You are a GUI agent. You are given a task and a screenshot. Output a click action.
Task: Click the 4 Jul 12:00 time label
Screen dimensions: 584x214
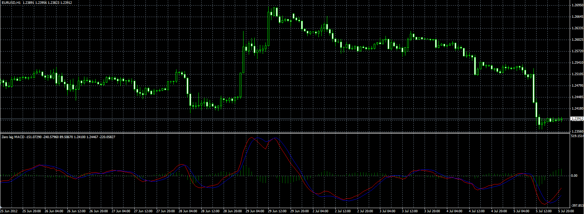pos(477,211)
